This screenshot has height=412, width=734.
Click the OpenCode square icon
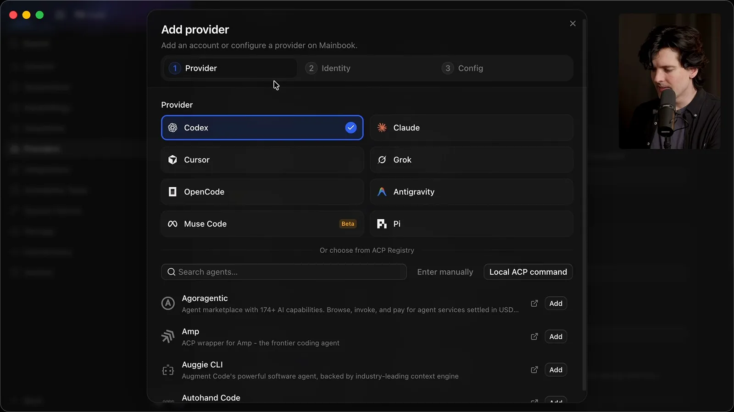(172, 192)
